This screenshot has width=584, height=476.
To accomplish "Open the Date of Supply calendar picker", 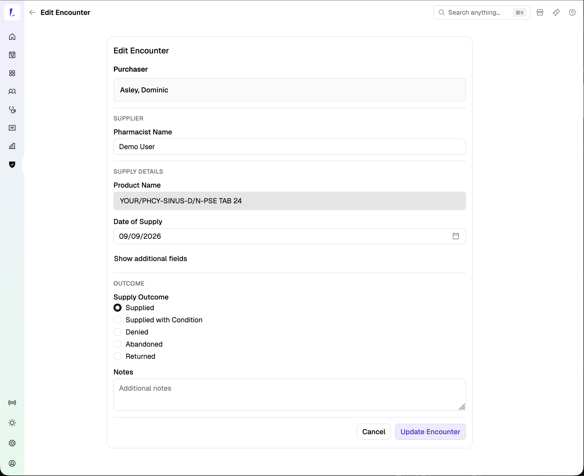I will click(456, 236).
